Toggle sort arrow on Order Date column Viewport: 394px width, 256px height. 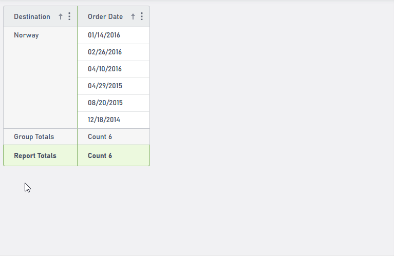[133, 16]
